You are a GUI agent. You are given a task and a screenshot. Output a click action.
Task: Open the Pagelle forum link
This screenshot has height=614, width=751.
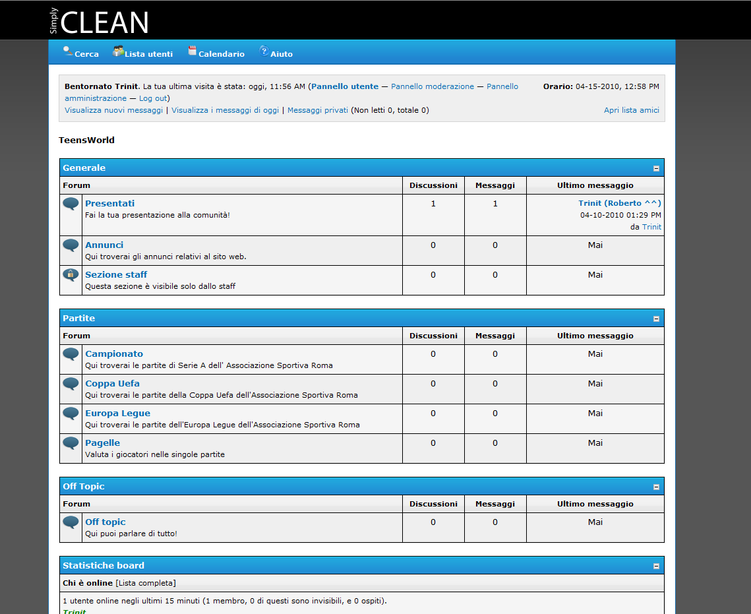[x=102, y=443]
